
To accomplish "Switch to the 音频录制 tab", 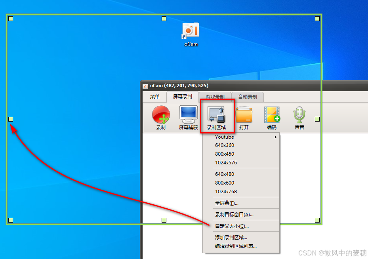I will [248, 96].
